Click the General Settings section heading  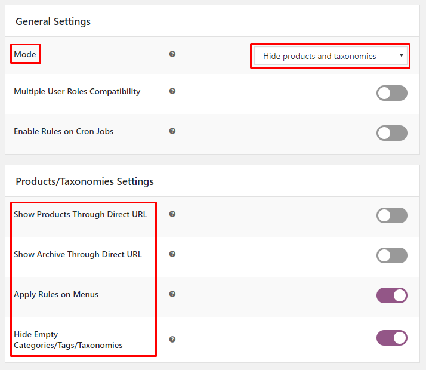pos(53,21)
